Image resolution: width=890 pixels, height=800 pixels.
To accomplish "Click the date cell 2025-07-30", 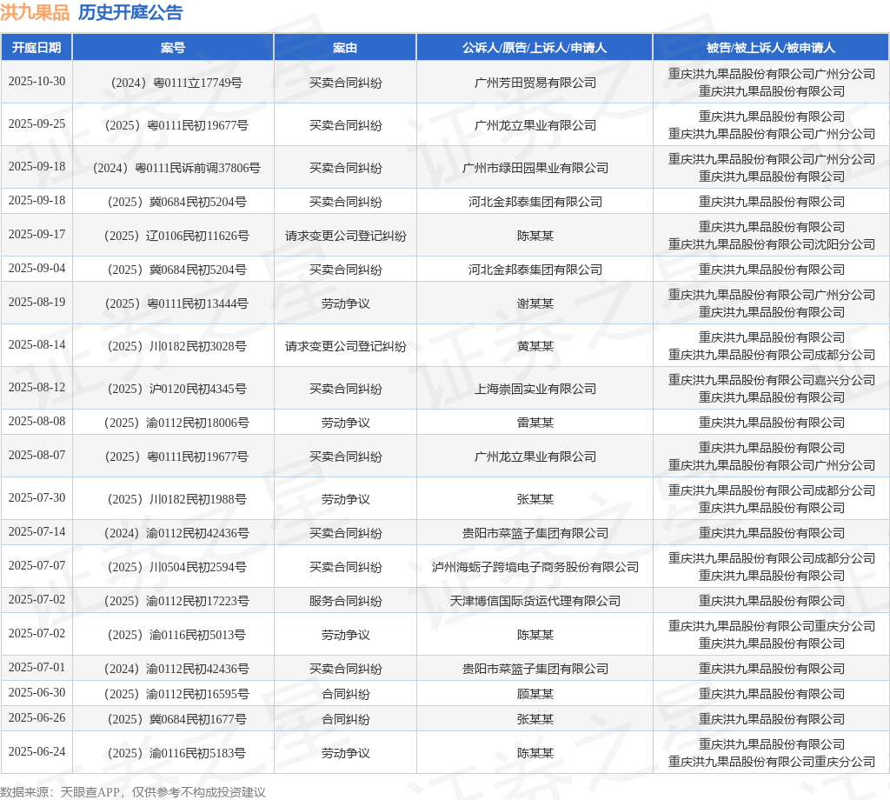I will (37, 498).
